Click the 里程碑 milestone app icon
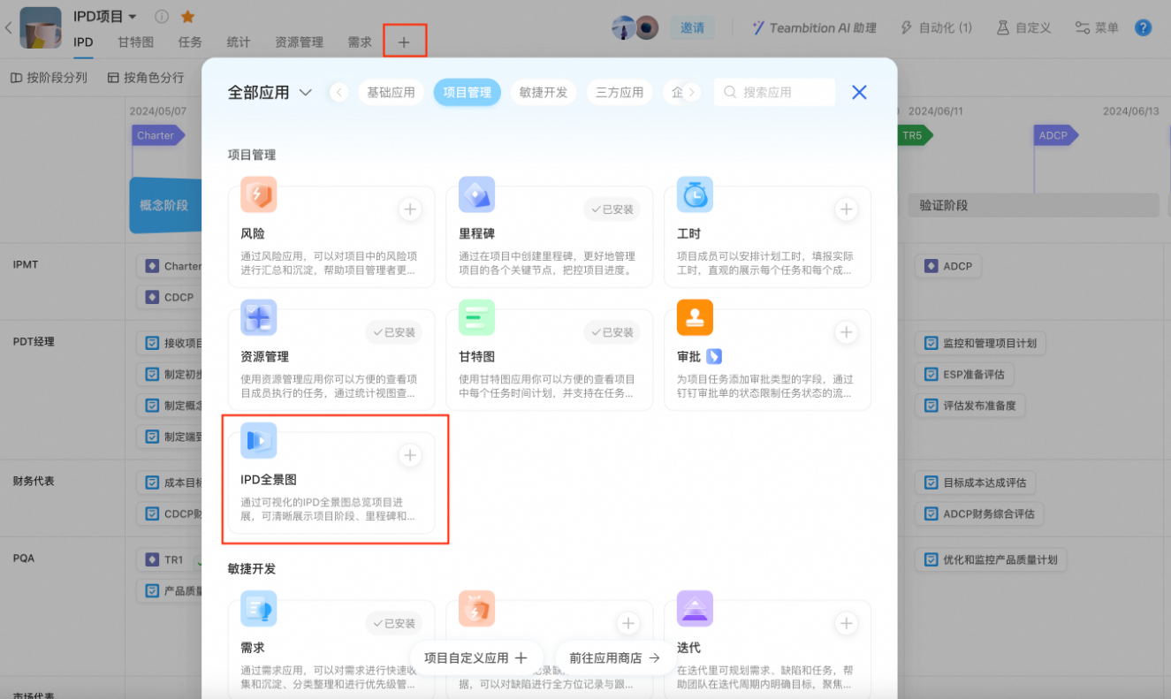 click(x=475, y=194)
